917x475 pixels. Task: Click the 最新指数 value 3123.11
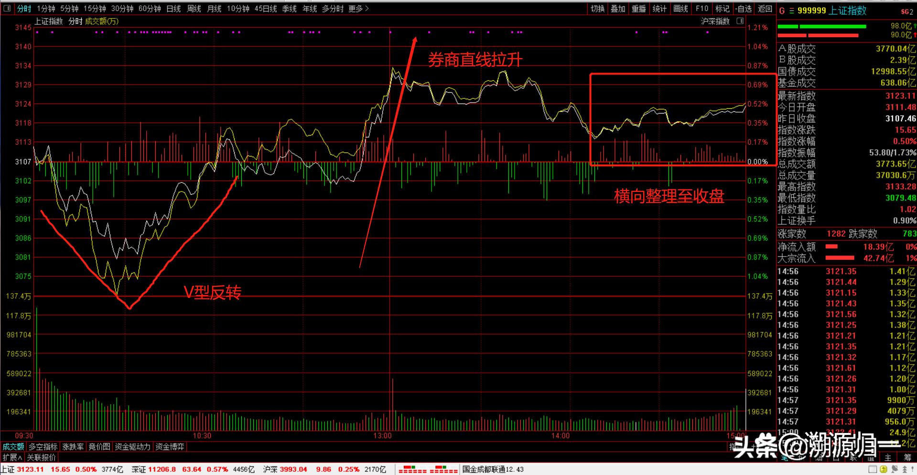(900, 96)
